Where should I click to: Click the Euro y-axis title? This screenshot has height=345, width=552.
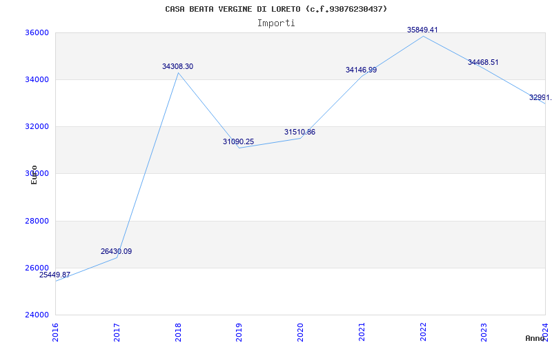tap(34, 175)
